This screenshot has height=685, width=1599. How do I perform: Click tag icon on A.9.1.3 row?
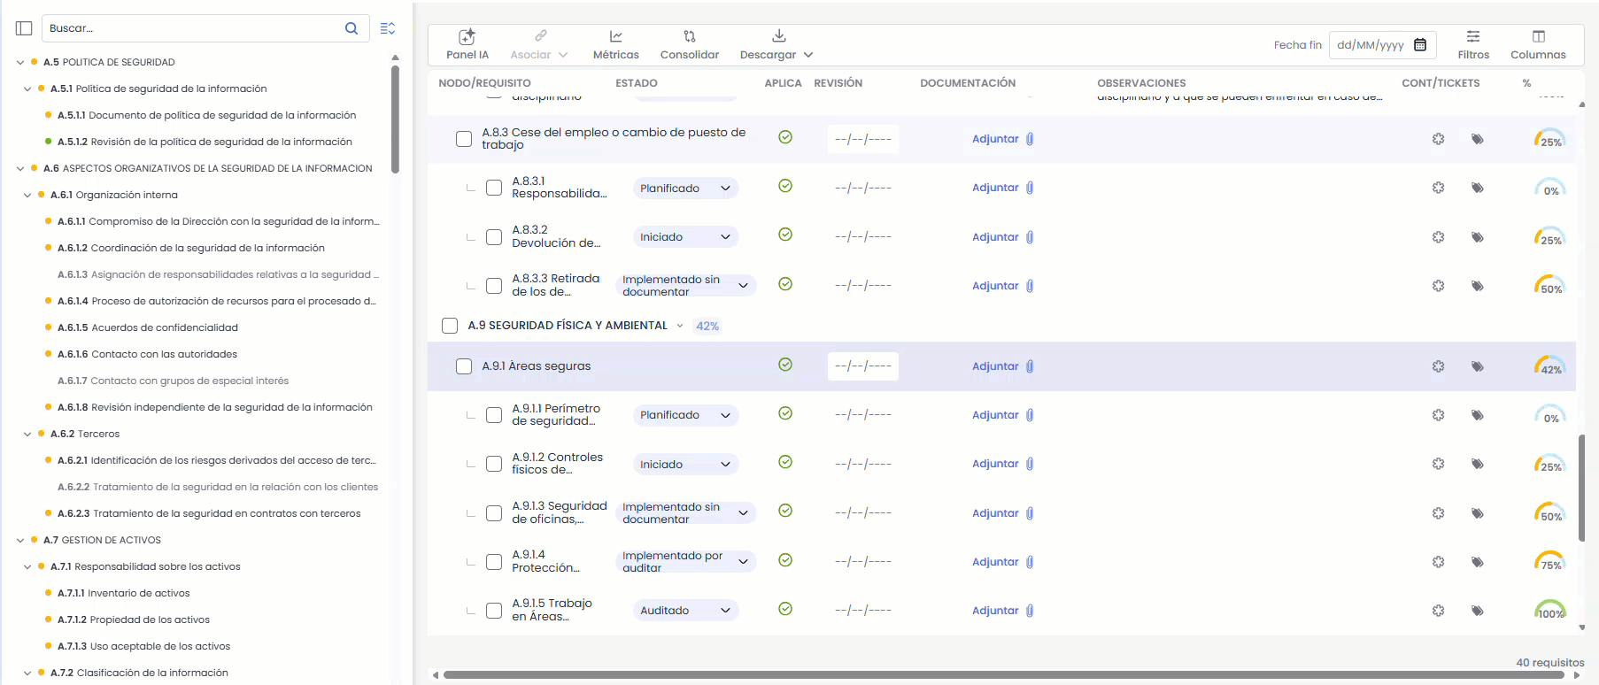[x=1477, y=513]
